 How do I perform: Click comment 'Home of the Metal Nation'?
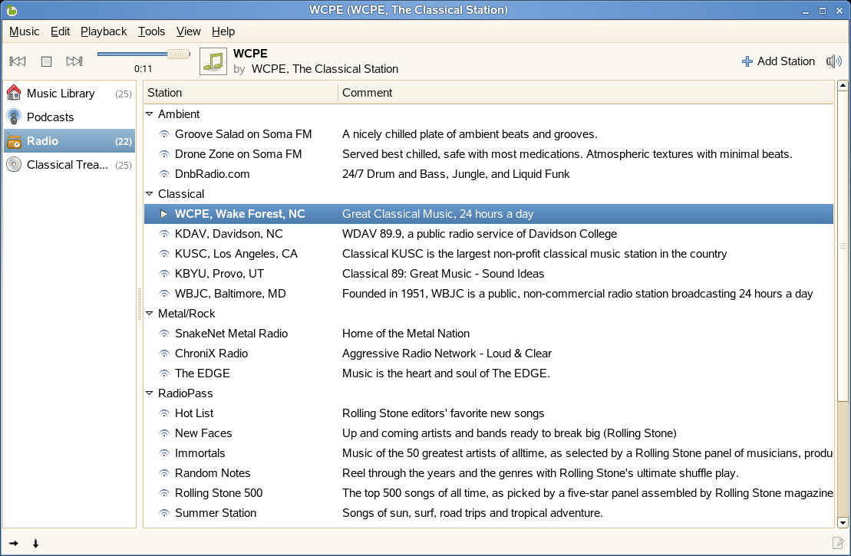point(406,334)
